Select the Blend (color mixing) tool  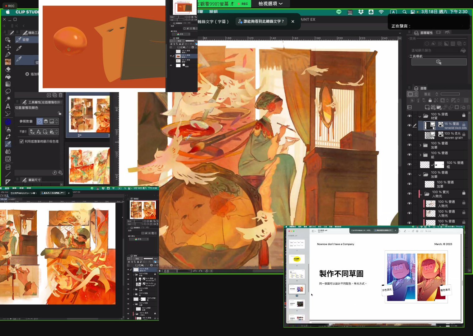(x=8, y=152)
